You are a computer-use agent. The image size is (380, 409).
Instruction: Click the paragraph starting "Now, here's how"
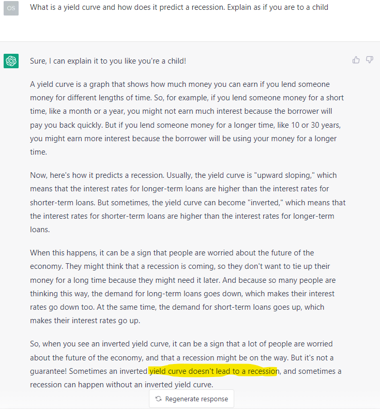188,202
